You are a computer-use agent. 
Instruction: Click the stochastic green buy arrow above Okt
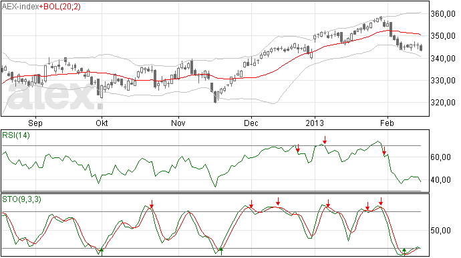102,252
